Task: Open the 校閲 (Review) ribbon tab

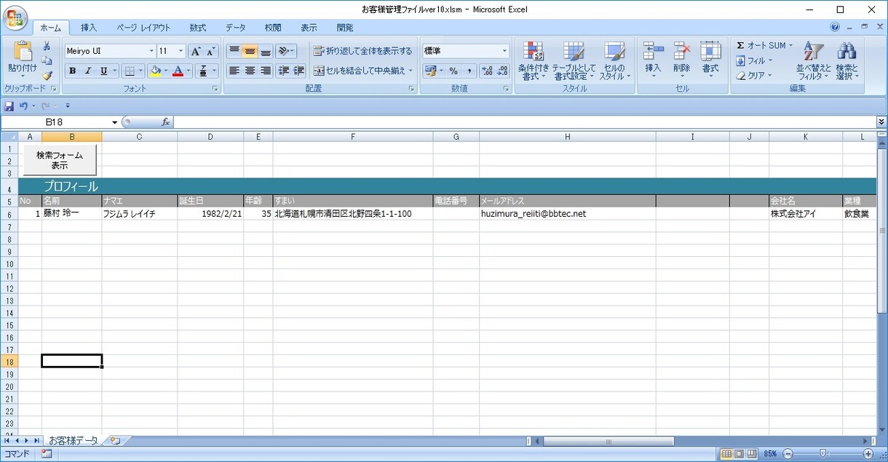Action: click(273, 28)
